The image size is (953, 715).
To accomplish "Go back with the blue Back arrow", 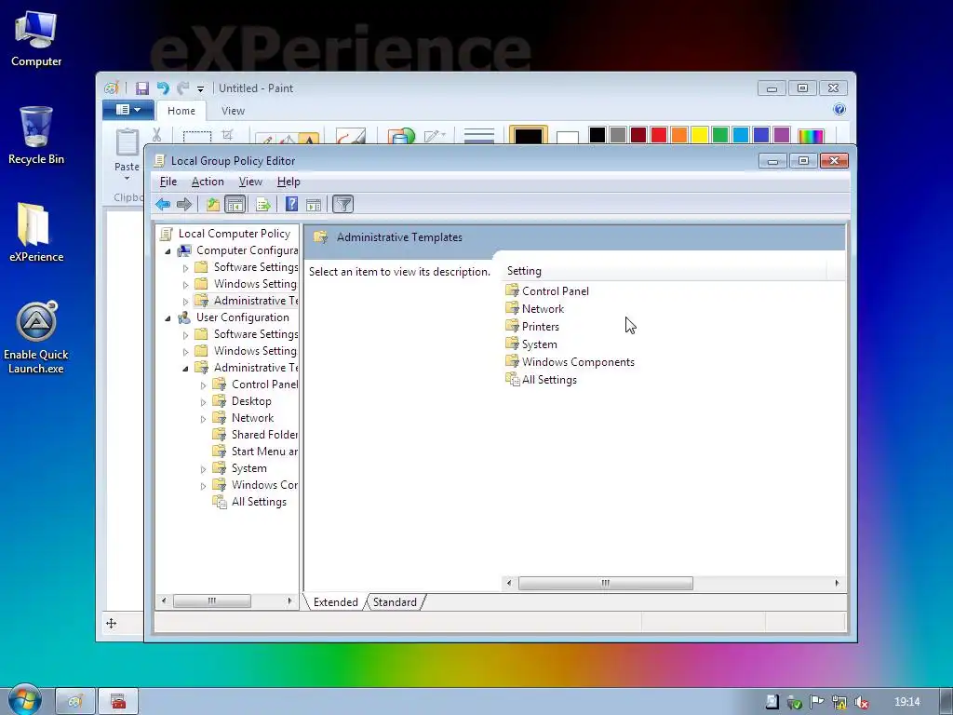I will (x=163, y=204).
